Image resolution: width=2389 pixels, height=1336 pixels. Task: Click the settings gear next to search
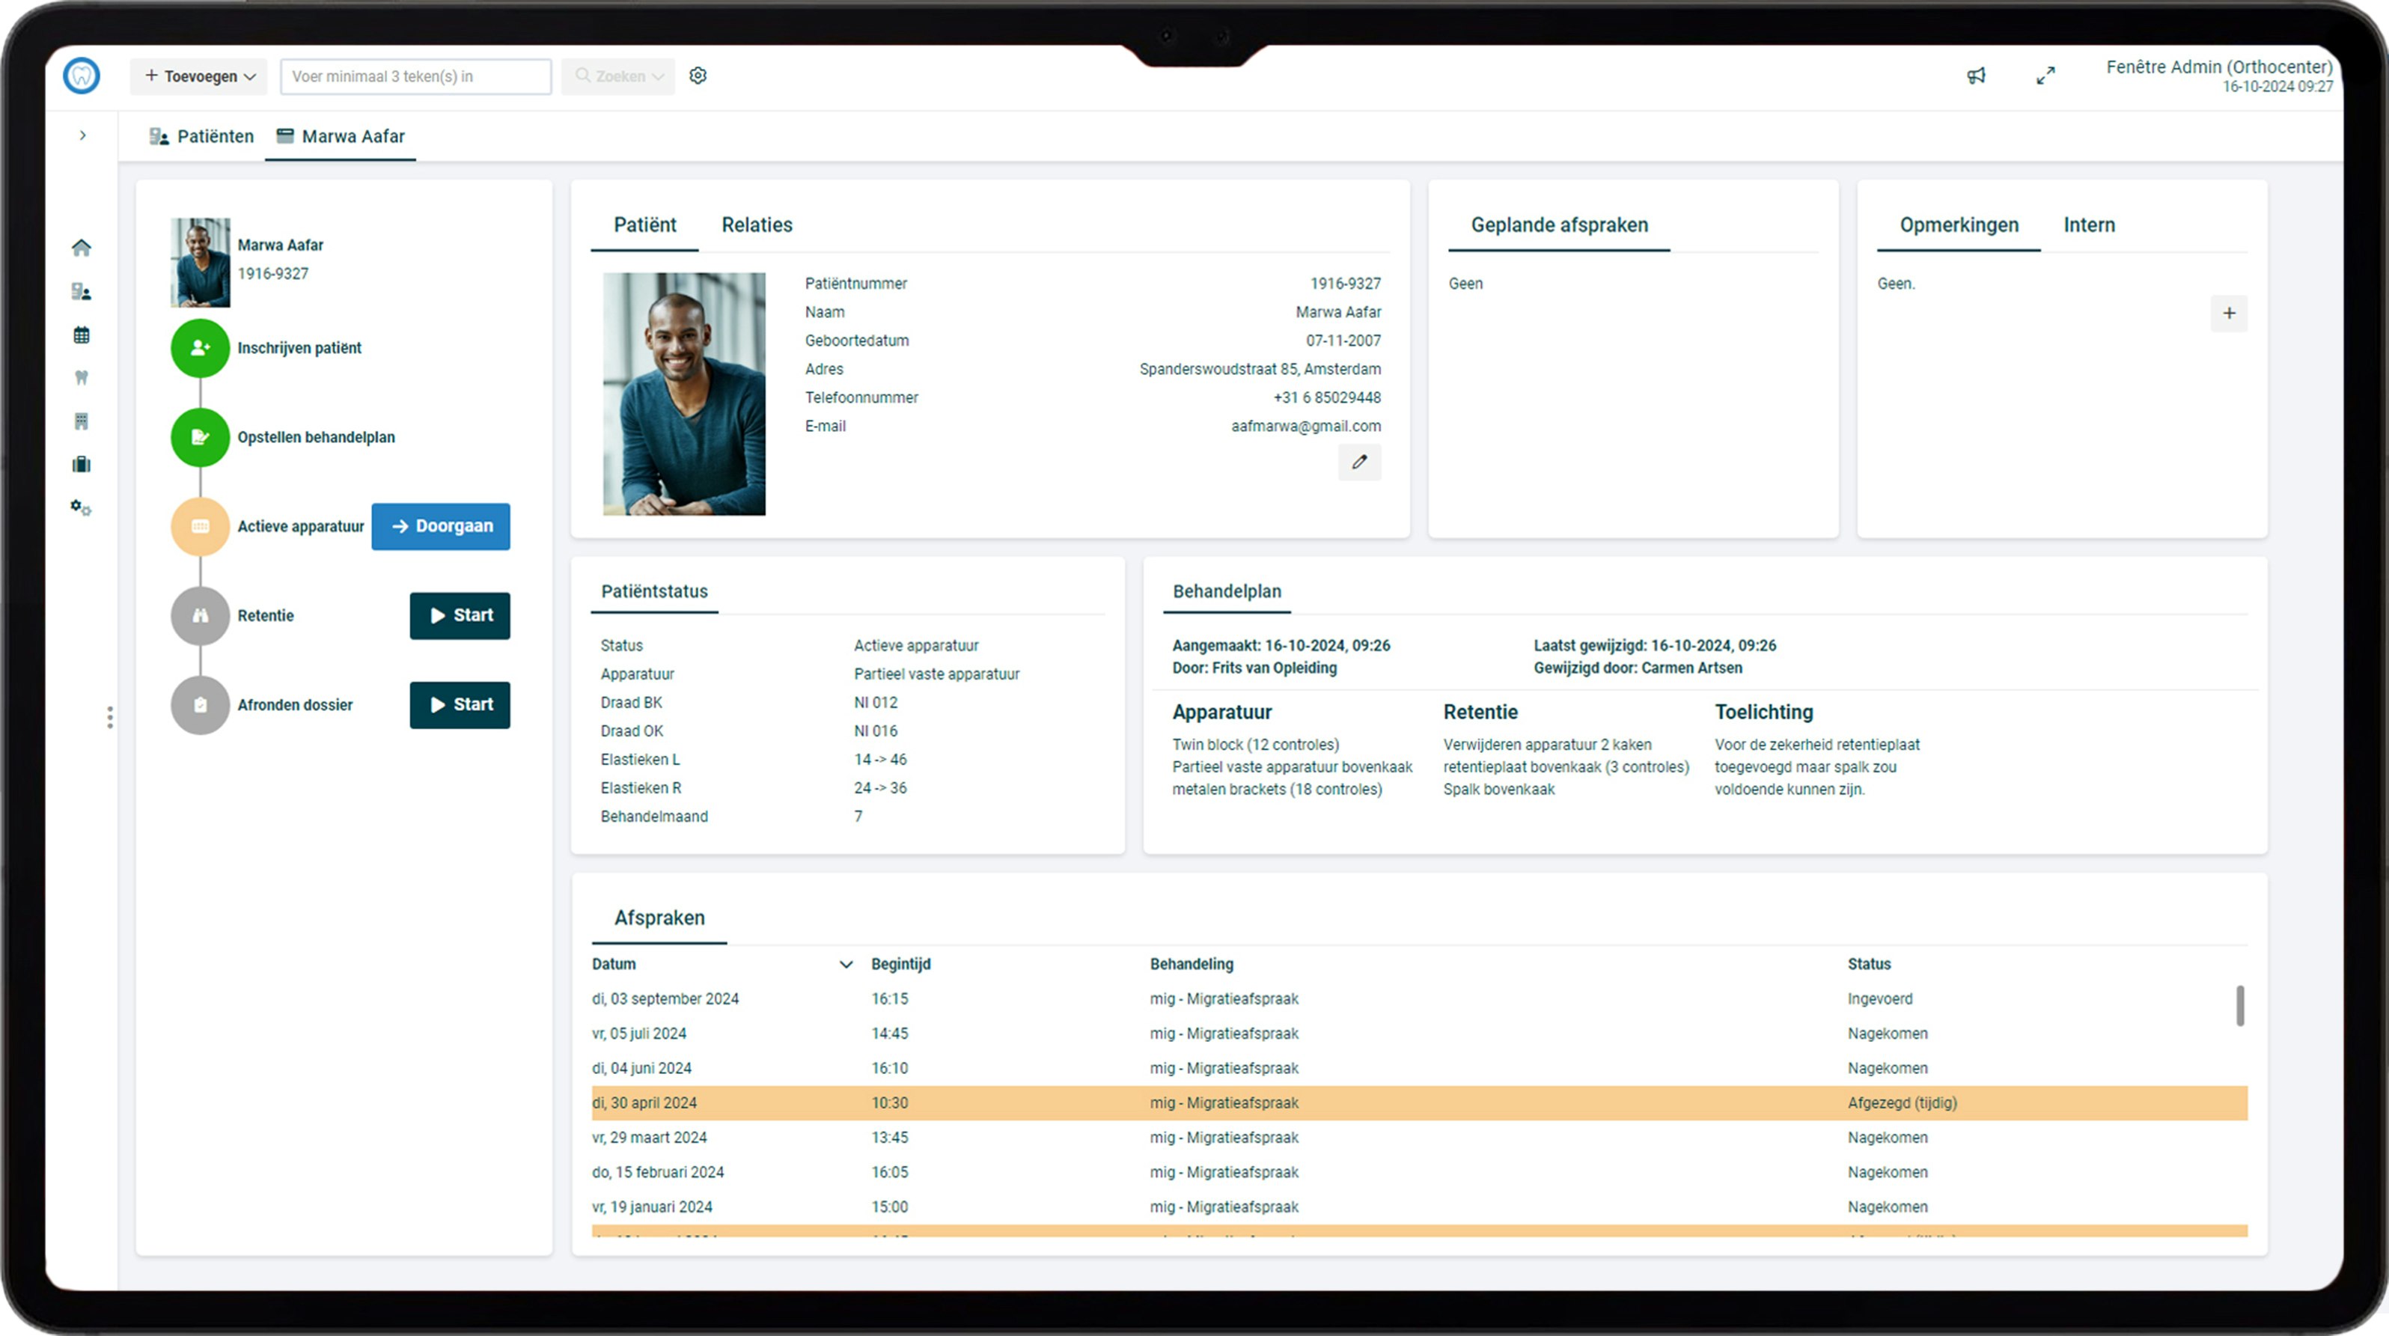[698, 76]
